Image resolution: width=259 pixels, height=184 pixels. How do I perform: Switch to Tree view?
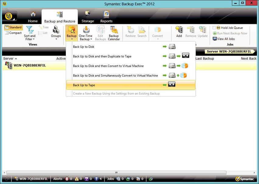pos(44,27)
